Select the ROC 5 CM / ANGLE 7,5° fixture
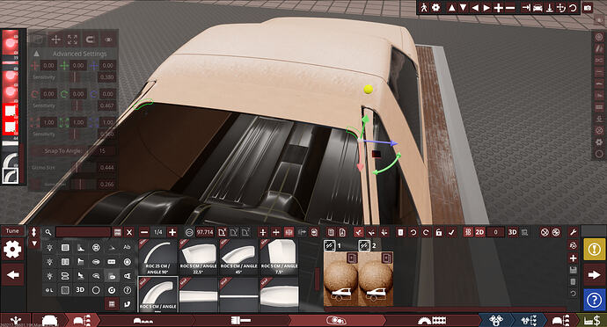607x327 pixels. 279,257
